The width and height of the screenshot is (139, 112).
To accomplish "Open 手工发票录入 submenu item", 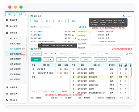I will pyautogui.click(x=15, y=79).
